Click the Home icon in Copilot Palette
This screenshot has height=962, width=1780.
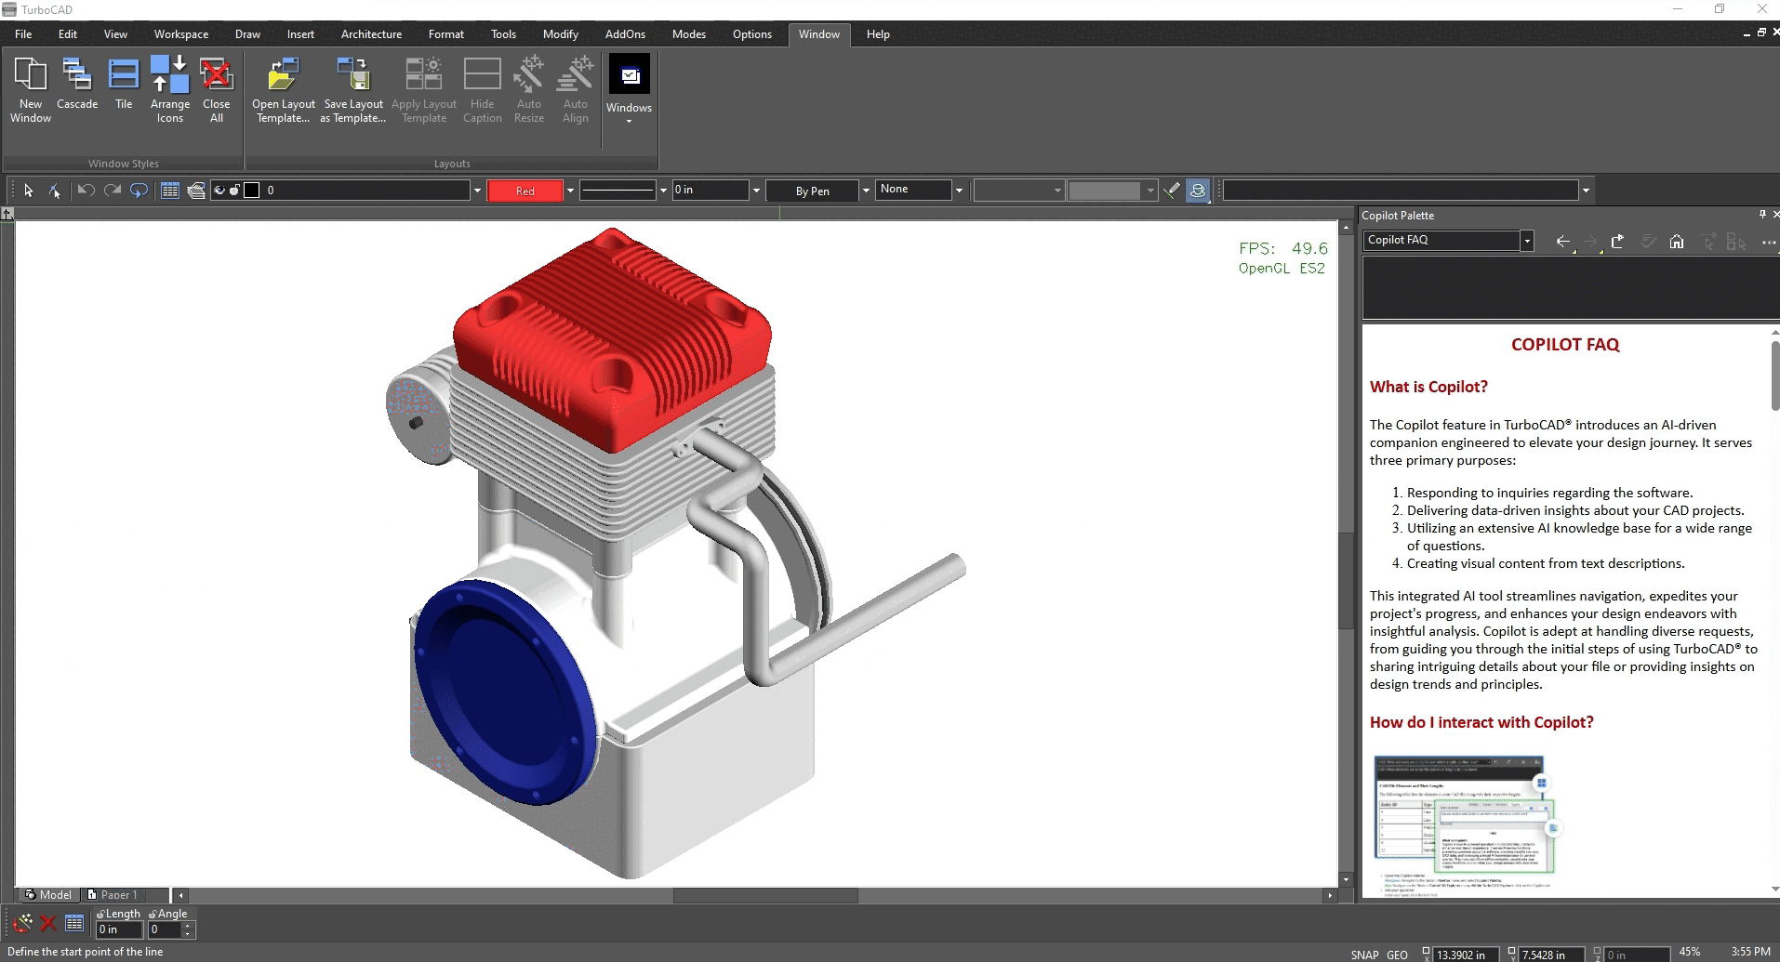tap(1676, 242)
